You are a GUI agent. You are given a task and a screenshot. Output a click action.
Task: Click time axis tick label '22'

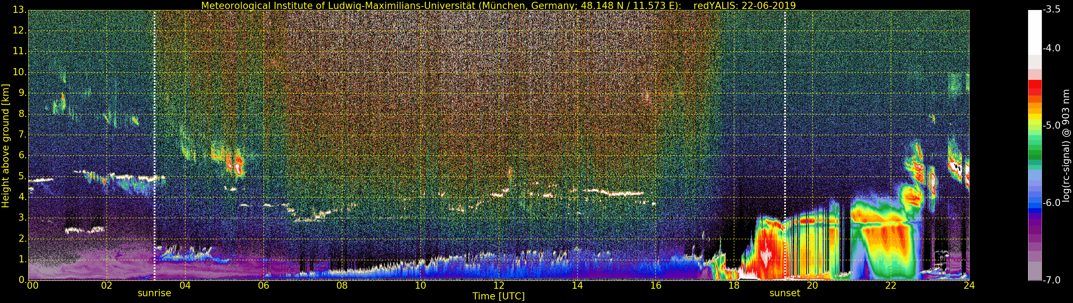[890, 285]
